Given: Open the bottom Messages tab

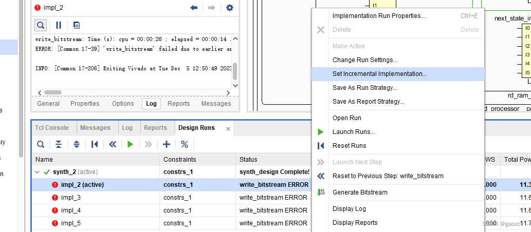Looking at the screenshot, I should tap(95, 128).
